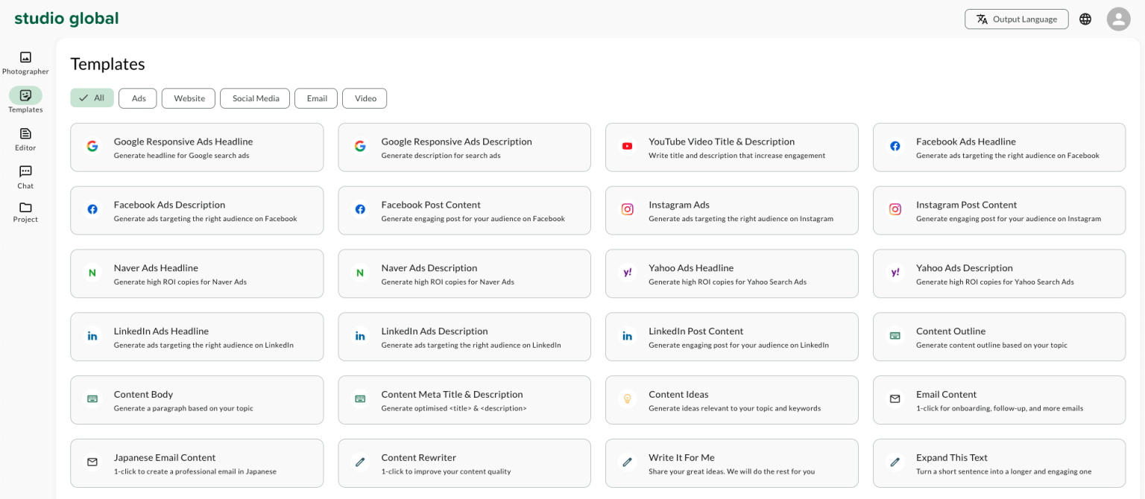
Task: Click LinkedIn icon on LinkedIn Post Content
Action: (x=628, y=337)
